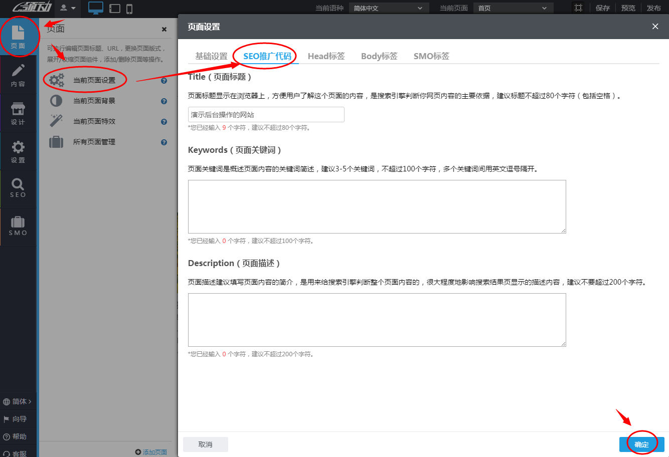Open the 当前语种 language dropdown

coord(389,8)
